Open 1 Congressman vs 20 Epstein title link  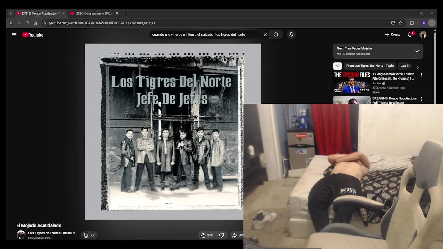pos(393,76)
